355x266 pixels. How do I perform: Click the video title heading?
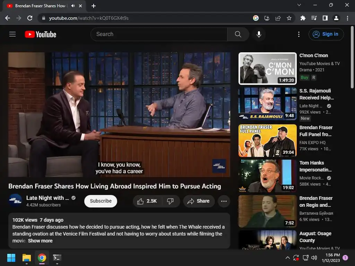point(114,186)
